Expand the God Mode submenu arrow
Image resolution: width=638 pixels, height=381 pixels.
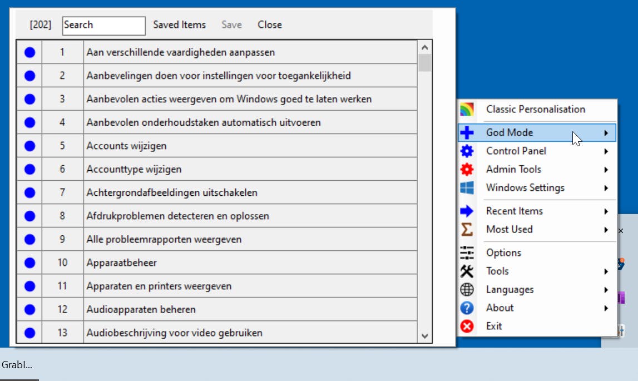coord(606,133)
